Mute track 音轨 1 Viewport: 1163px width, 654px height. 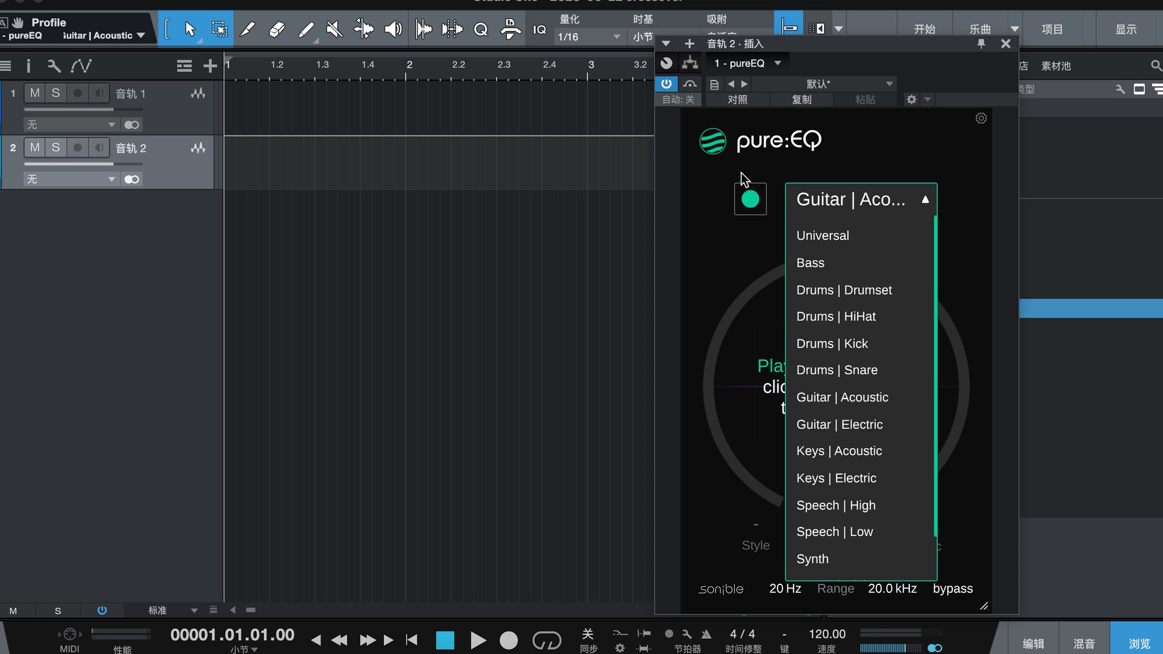pos(35,93)
